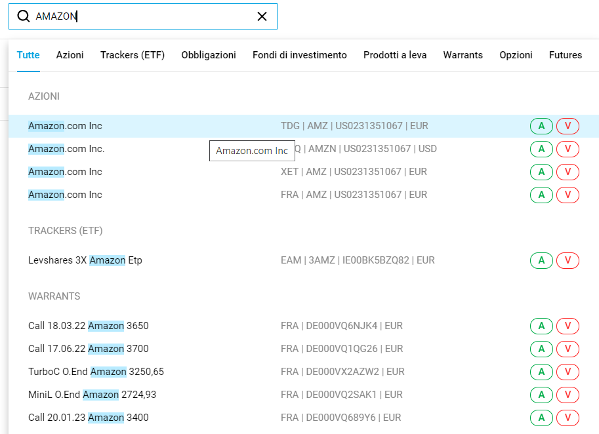
Task: Open TurboC O.End Amazon 3250,65 warrant
Action: coord(96,372)
